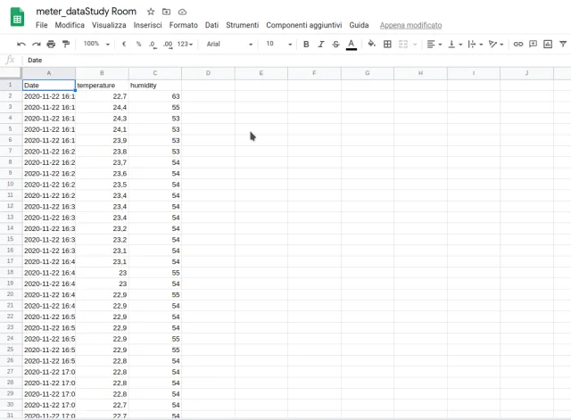Click the humidity header cell

[155, 86]
